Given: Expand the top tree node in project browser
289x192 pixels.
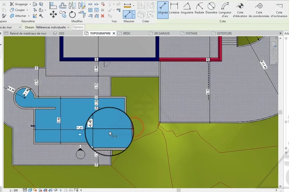Looking at the screenshot, I should (x=286, y=38).
